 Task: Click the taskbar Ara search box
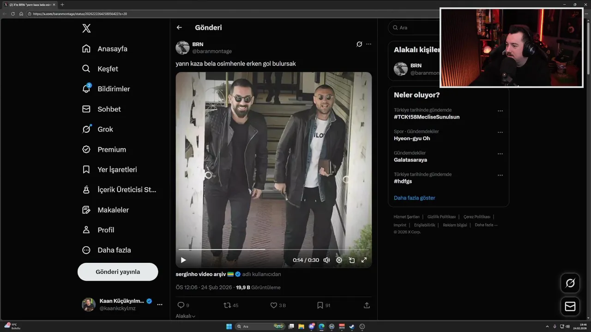tap(261, 326)
